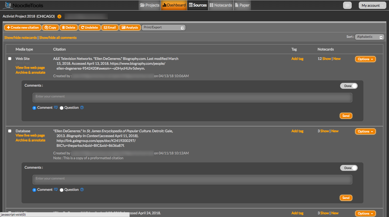Screen dimensions: 389x217
Task: Open the chat bubble icon in header
Action: tap(347, 5)
